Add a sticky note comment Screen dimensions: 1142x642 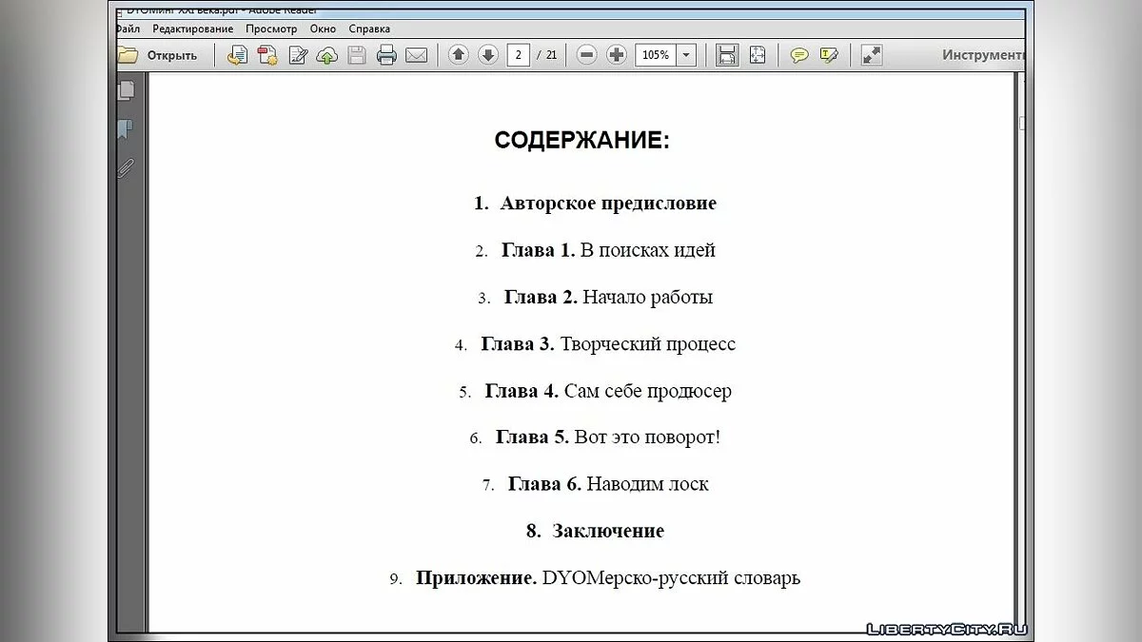pos(799,55)
